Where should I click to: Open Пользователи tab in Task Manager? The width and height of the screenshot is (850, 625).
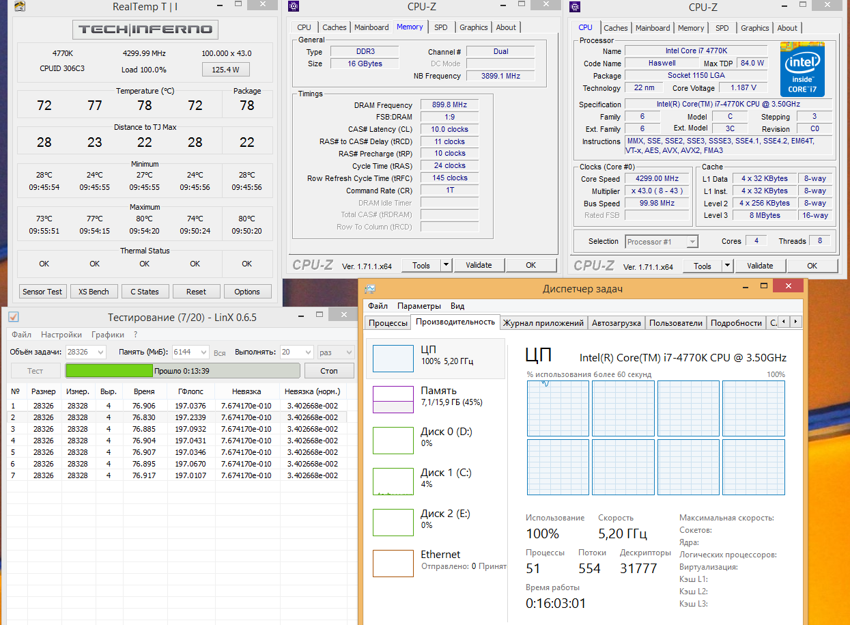(x=676, y=322)
